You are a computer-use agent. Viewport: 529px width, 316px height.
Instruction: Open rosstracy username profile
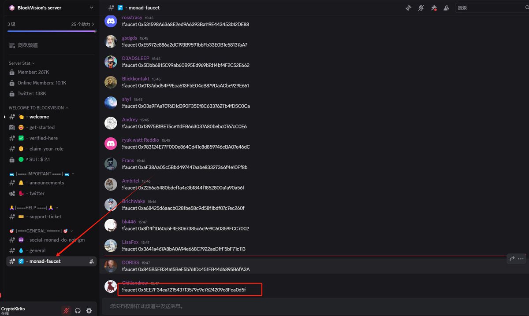coord(132,18)
